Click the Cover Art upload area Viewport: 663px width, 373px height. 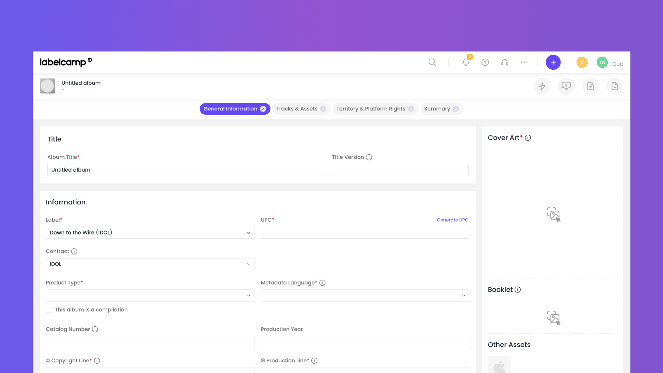click(x=552, y=214)
